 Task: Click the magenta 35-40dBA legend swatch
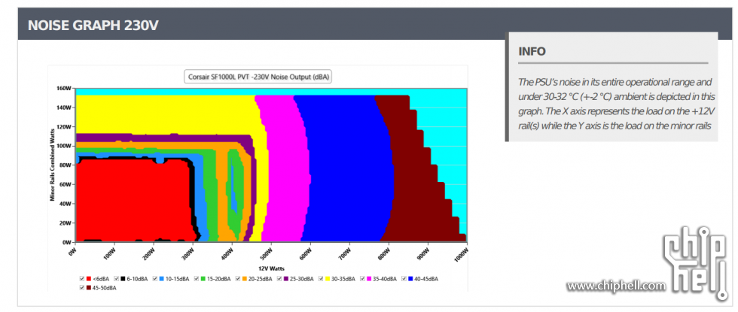click(369, 279)
